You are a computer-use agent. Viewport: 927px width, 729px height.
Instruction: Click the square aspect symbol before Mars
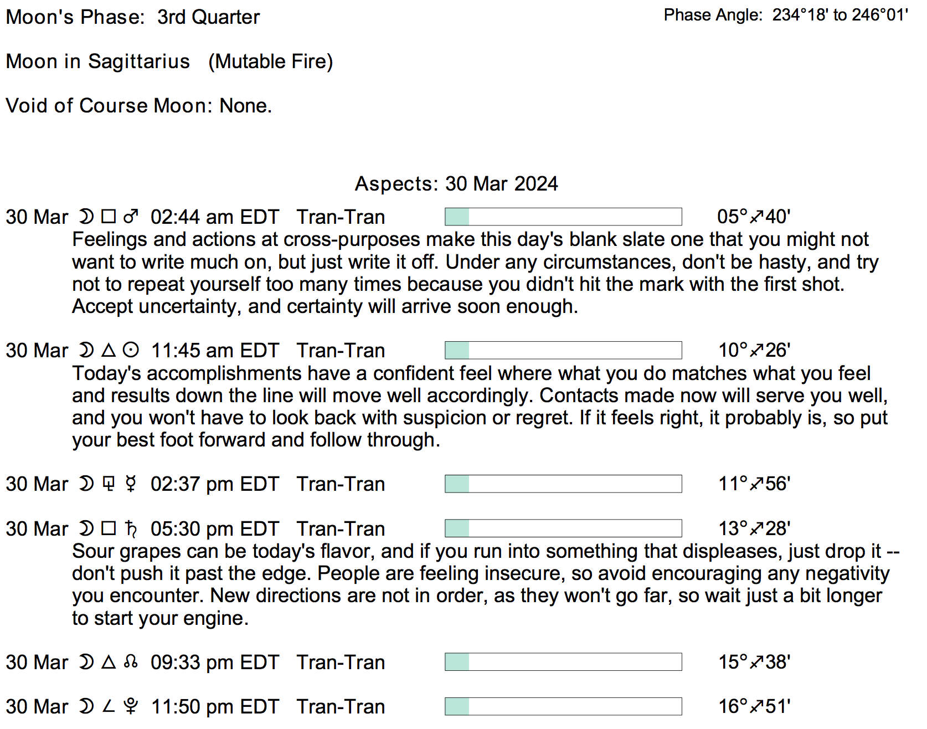coord(109,217)
